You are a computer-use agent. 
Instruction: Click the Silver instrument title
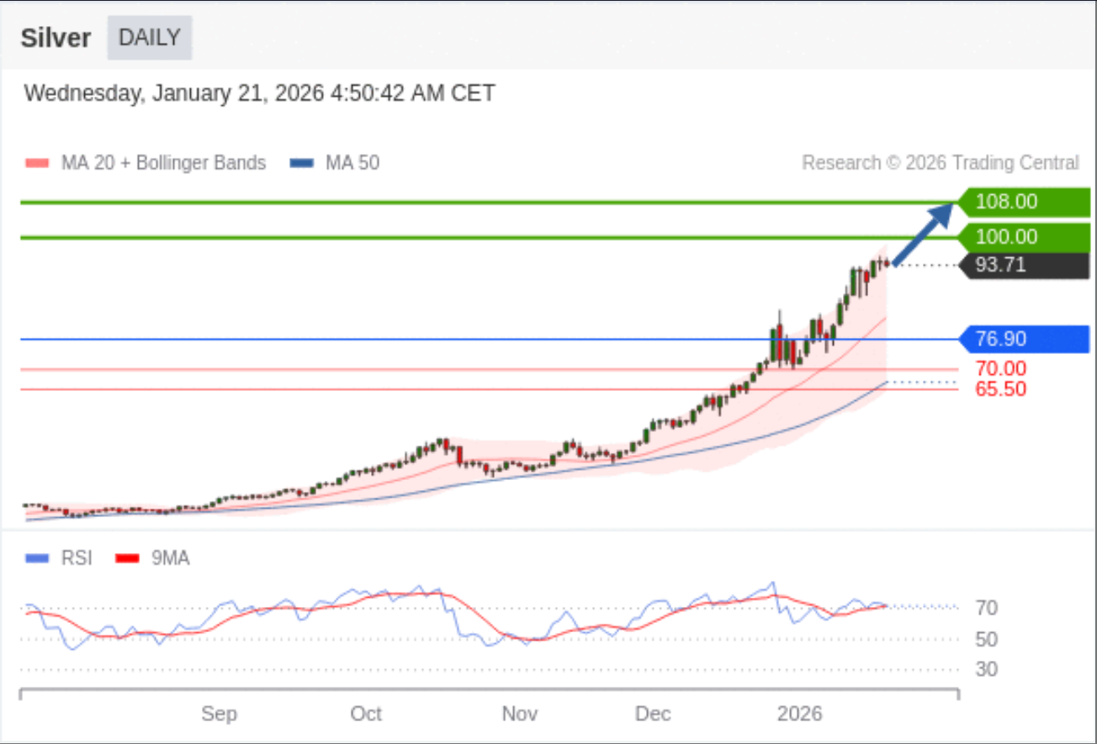(x=56, y=39)
